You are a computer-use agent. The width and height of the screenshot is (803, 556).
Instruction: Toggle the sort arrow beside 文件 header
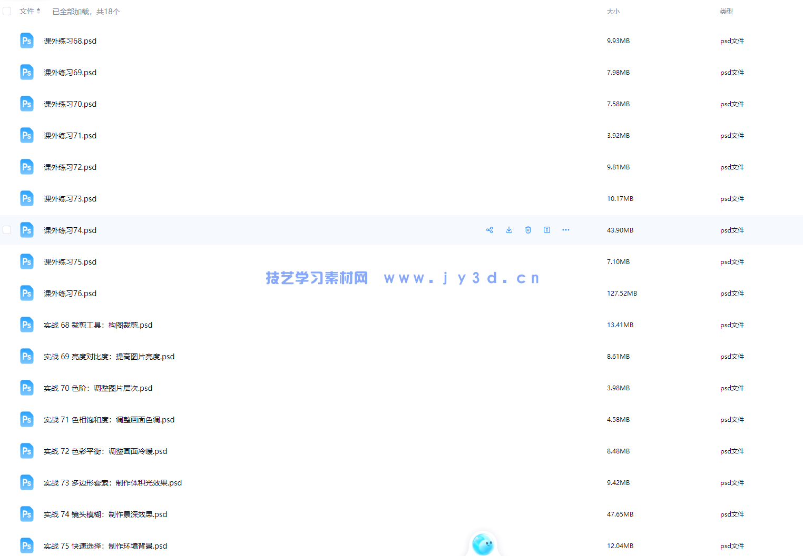(38, 11)
